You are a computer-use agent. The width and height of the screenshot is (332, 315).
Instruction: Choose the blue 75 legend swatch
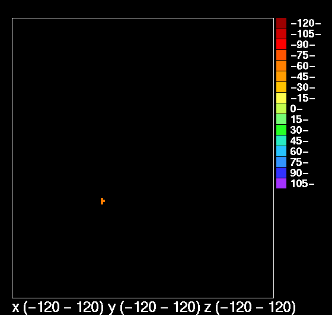pyautogui.click(x=281, y=162)
